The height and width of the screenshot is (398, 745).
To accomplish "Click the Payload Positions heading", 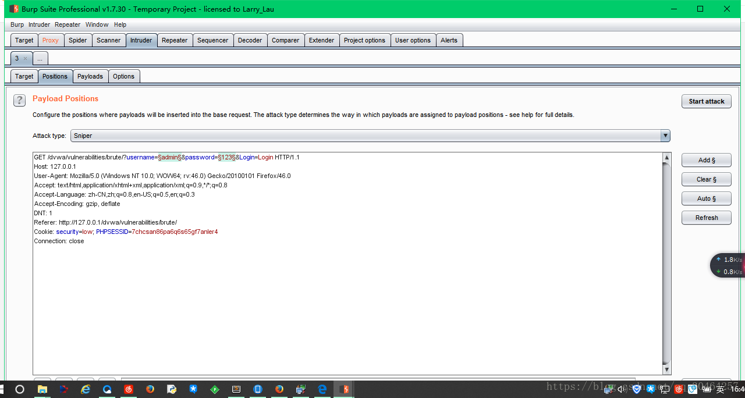I will click(x=65, y=98).
